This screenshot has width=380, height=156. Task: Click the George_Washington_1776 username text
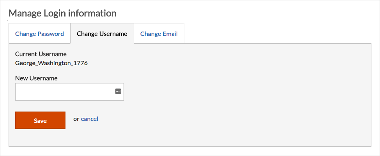(51, 63)
